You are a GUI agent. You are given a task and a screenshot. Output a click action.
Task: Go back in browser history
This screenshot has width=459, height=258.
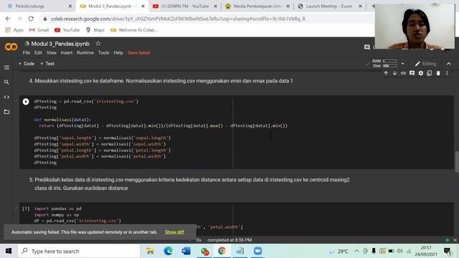[x=8, y=19]
